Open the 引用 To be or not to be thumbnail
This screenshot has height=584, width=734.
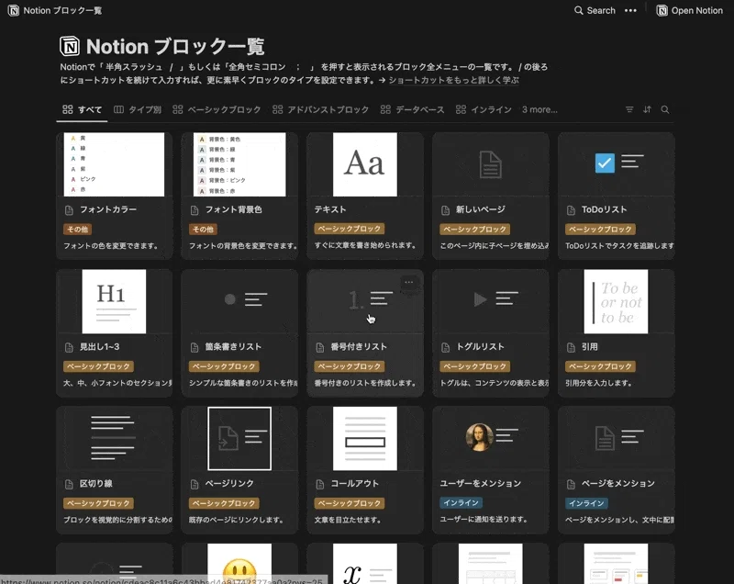pyautogui.click(x=616, y=301)
